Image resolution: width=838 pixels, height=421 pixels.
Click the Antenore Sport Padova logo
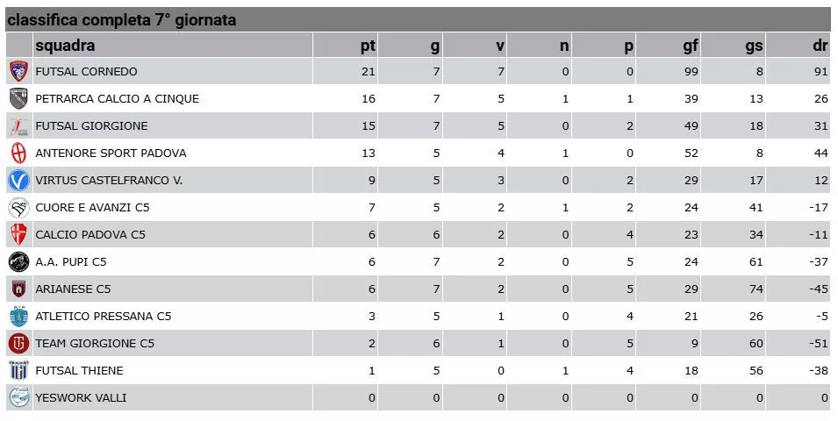(18, 153)
